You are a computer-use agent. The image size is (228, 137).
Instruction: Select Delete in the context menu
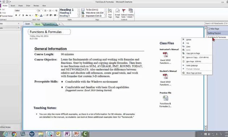197,40
